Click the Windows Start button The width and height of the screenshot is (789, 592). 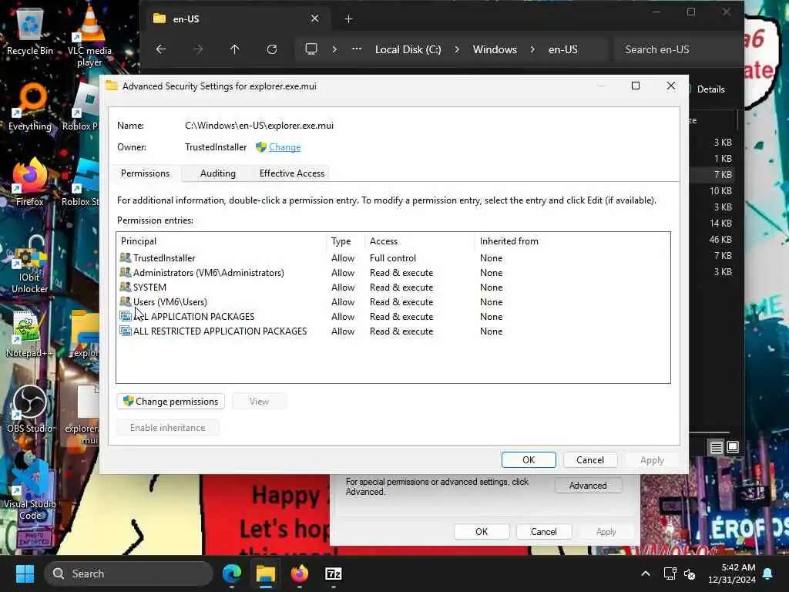tap(25, 573)
